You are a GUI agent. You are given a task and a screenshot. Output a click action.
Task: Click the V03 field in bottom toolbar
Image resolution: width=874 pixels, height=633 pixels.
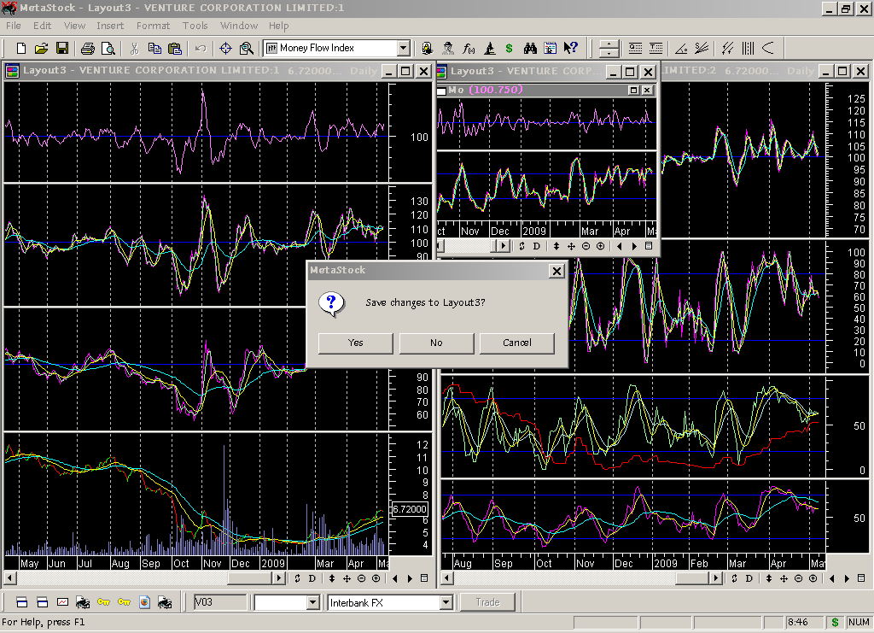point(219,602)
